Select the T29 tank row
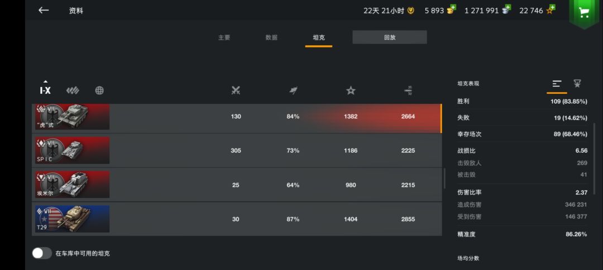 tap(237, 219)
